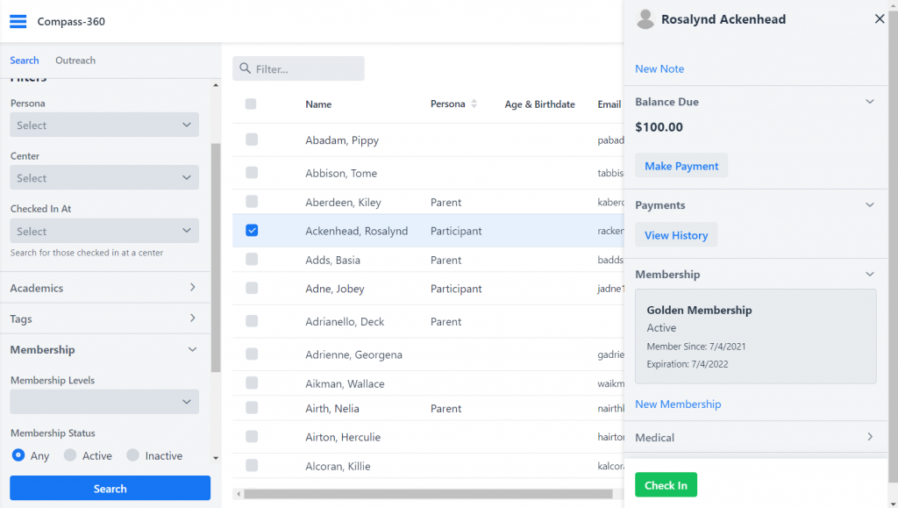Select the Active membership status radio
This screenshot has height=508, width=898.
[x=70, y=454]
